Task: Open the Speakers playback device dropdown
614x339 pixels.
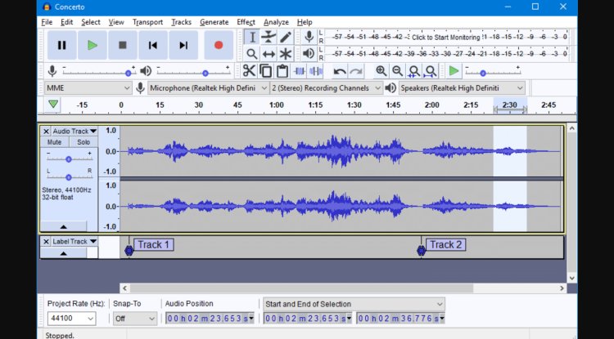Action: click(462, 88)
